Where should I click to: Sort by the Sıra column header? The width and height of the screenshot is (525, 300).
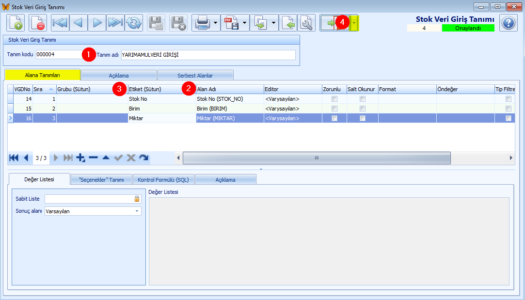pyautogui.click(x=44, y=89)
